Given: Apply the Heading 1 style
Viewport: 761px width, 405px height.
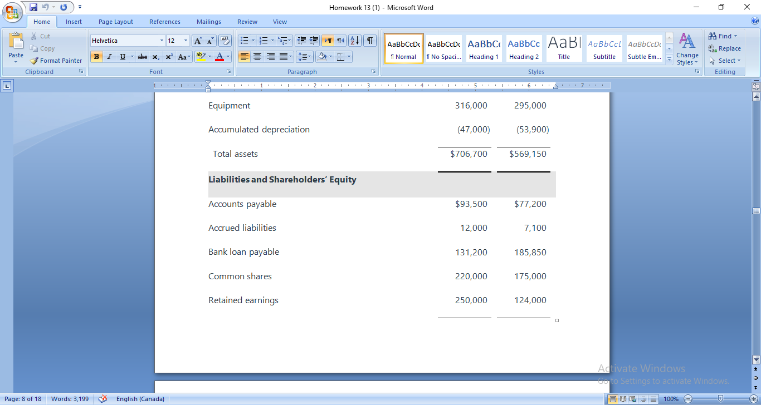Looking at the screenshot, I should coord(484,48).
